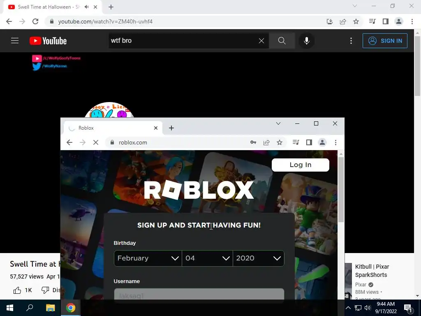Screen dimensions: 421x316
Task: Open the Pixar channel name link
Action: click(x=361, y=285)
